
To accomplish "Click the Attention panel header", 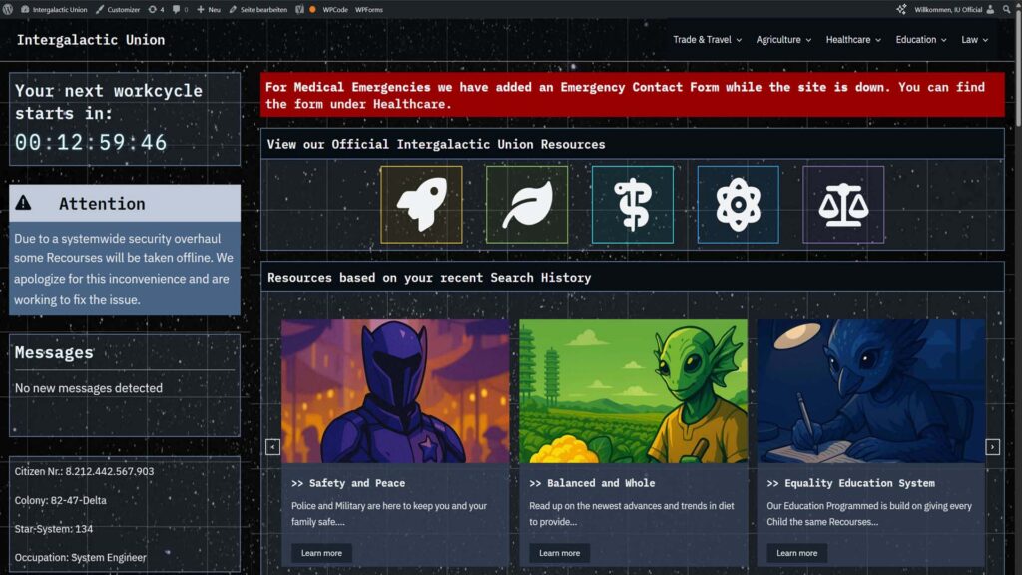I will click(x=125, y=203).
